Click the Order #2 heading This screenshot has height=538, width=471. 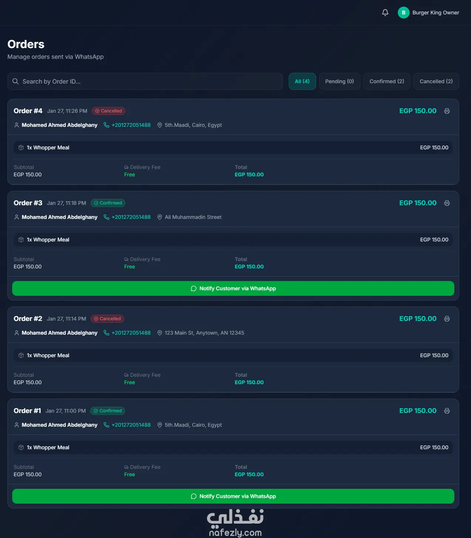tap(28, 319)
